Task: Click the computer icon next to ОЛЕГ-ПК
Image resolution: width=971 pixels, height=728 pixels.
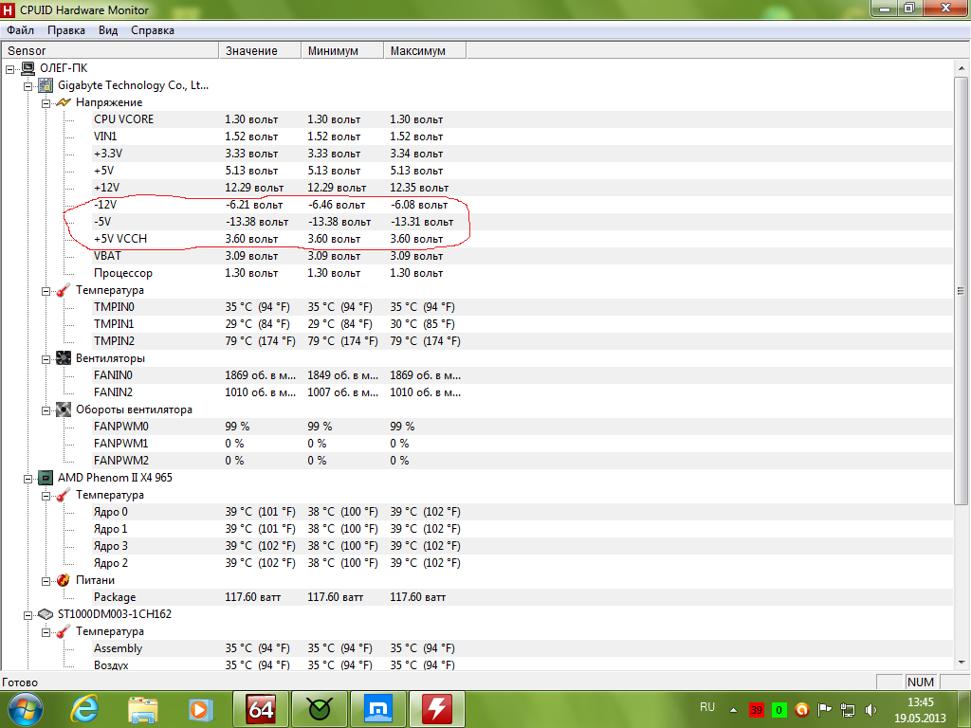Action: tap(28, 68)
